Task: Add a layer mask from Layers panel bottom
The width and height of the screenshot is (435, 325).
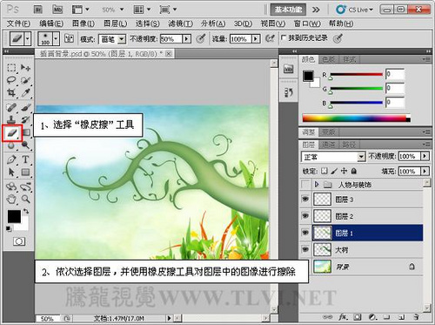Action: point(358,317)
